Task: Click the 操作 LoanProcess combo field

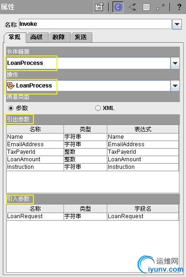Action: [x=89, y=86]
